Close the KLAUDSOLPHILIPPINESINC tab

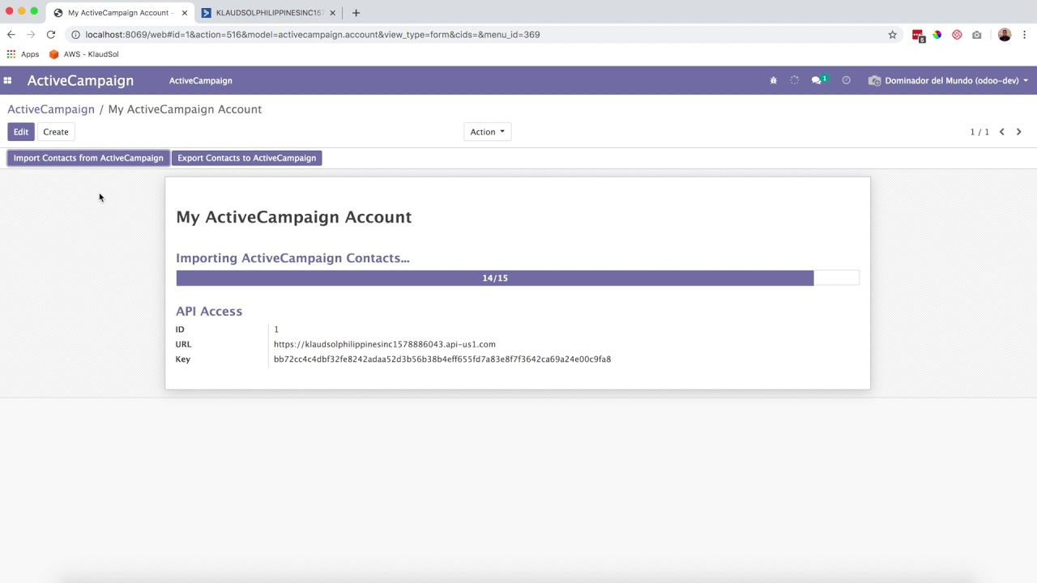[x=332, y=13]
